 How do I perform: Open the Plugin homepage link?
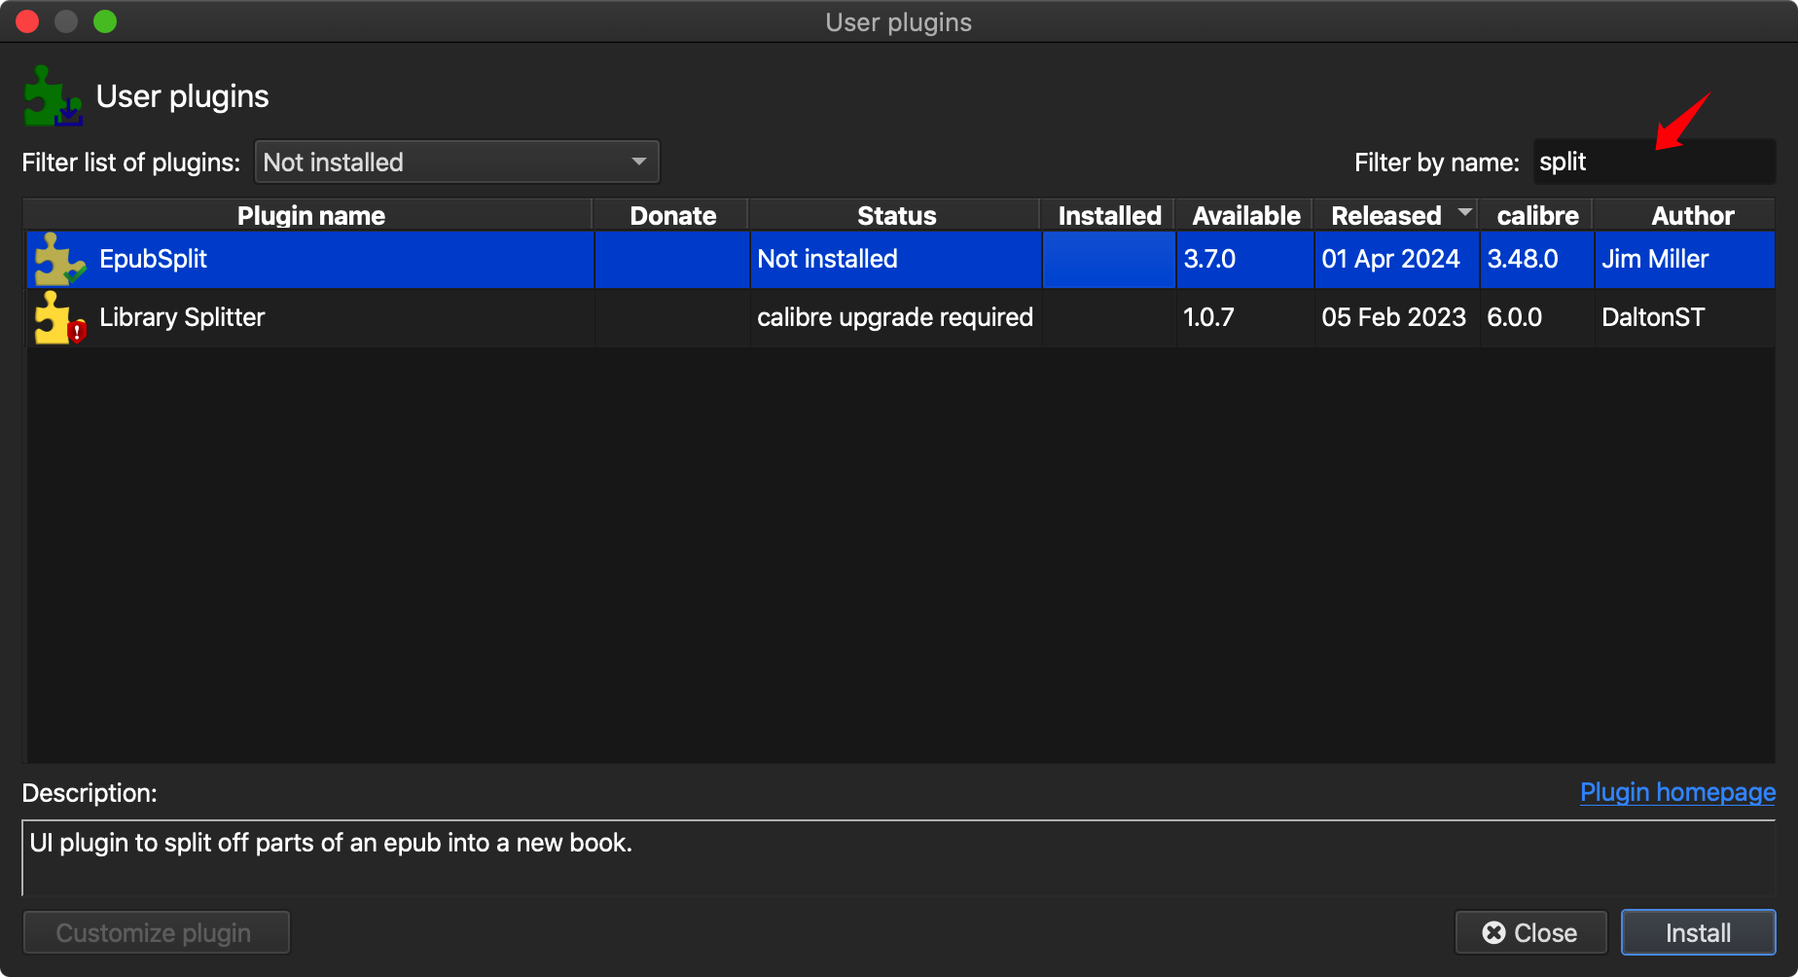(x=1677, y=792)
